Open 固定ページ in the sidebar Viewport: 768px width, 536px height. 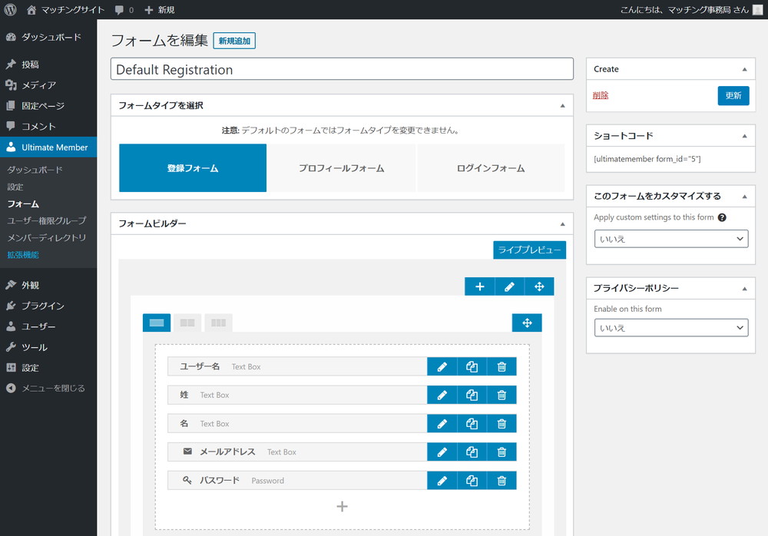click(x=48, y=105)
